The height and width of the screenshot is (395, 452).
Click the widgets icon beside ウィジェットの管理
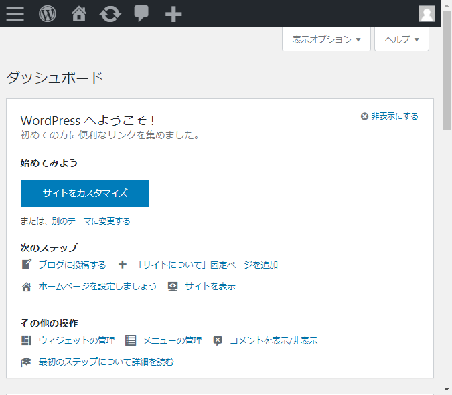coord(27,340)
